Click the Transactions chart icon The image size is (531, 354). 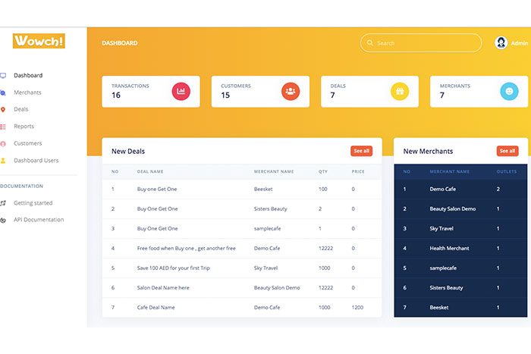(181, 91)
